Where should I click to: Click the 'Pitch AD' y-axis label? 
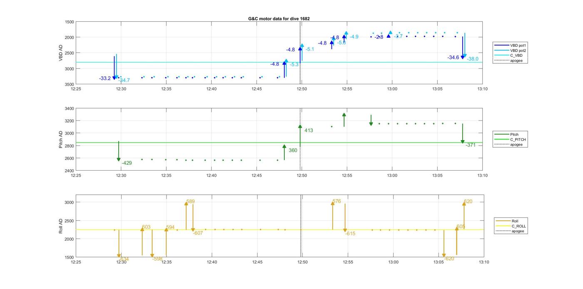click(x=61, y=140)
